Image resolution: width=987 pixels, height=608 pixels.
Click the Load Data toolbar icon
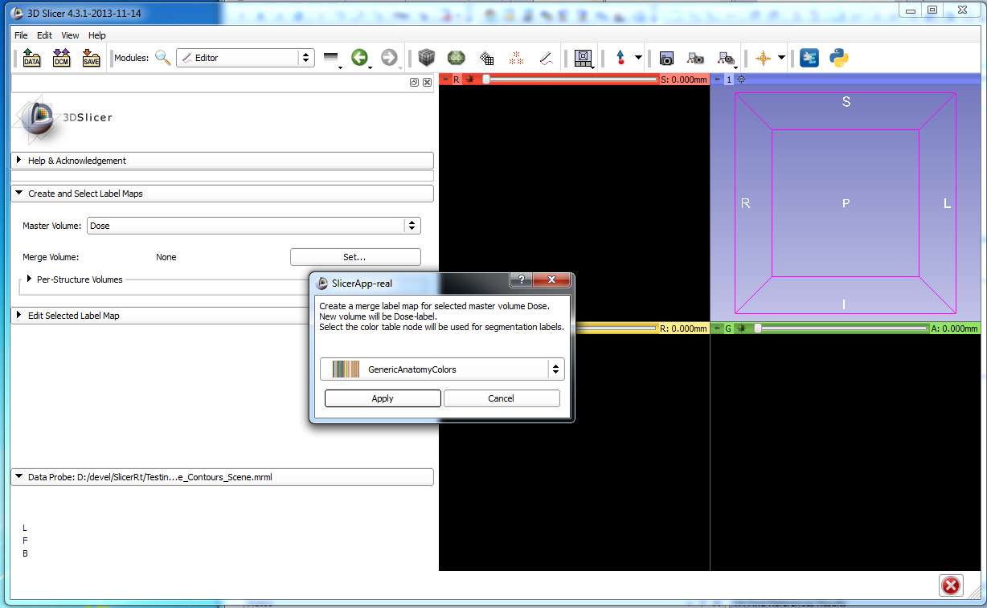(x=31, y=58)
